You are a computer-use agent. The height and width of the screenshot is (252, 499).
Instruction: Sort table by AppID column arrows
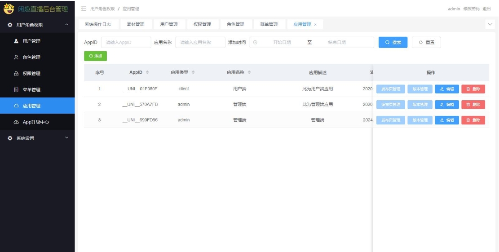coord(147,73)
